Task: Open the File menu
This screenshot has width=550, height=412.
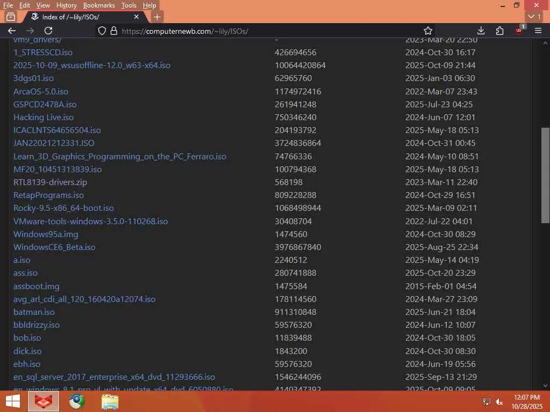Action: pos(8,5)
